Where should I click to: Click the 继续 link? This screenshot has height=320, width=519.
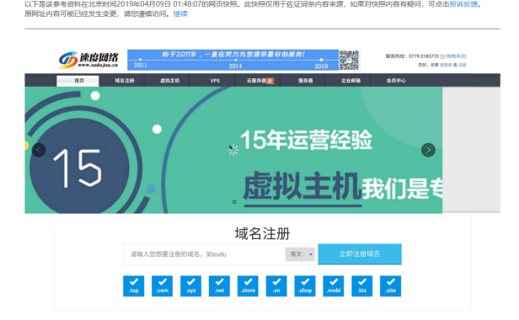180,14
